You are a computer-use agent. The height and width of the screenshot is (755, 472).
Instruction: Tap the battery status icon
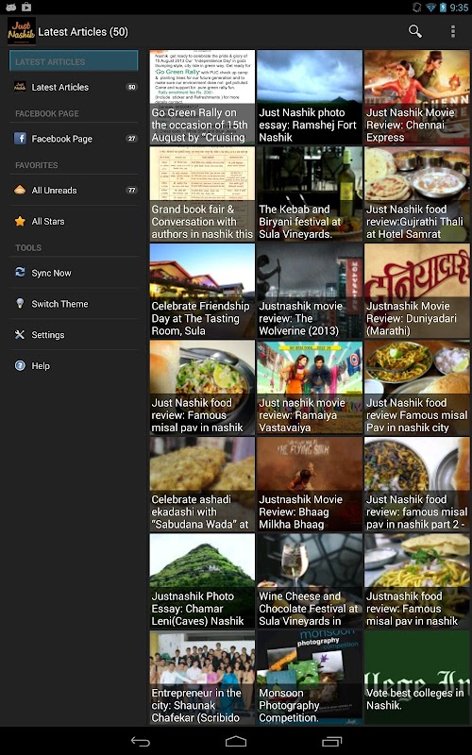(x=443, y=8)
